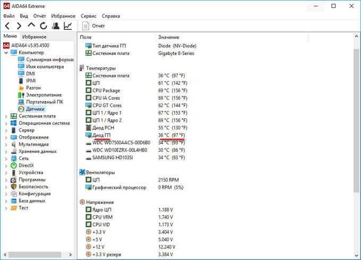This screenshot has width=361, height=260.
Task: Collapse the Компьютер tree node
Action: (6, 53)
